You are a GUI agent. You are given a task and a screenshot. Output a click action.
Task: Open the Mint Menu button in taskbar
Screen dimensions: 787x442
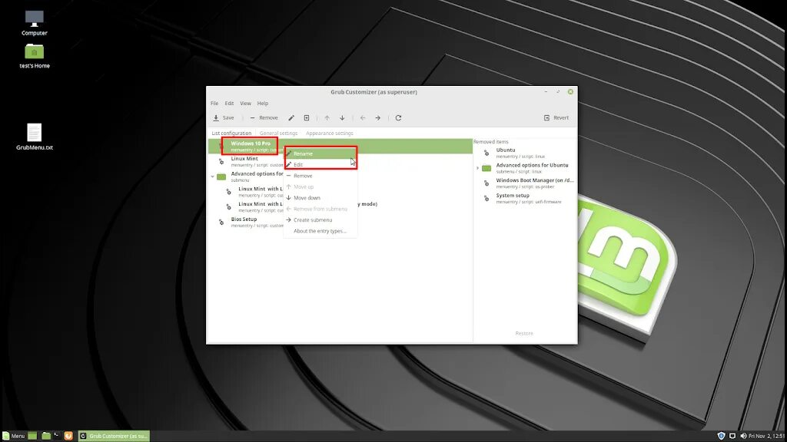pos(14,436)
